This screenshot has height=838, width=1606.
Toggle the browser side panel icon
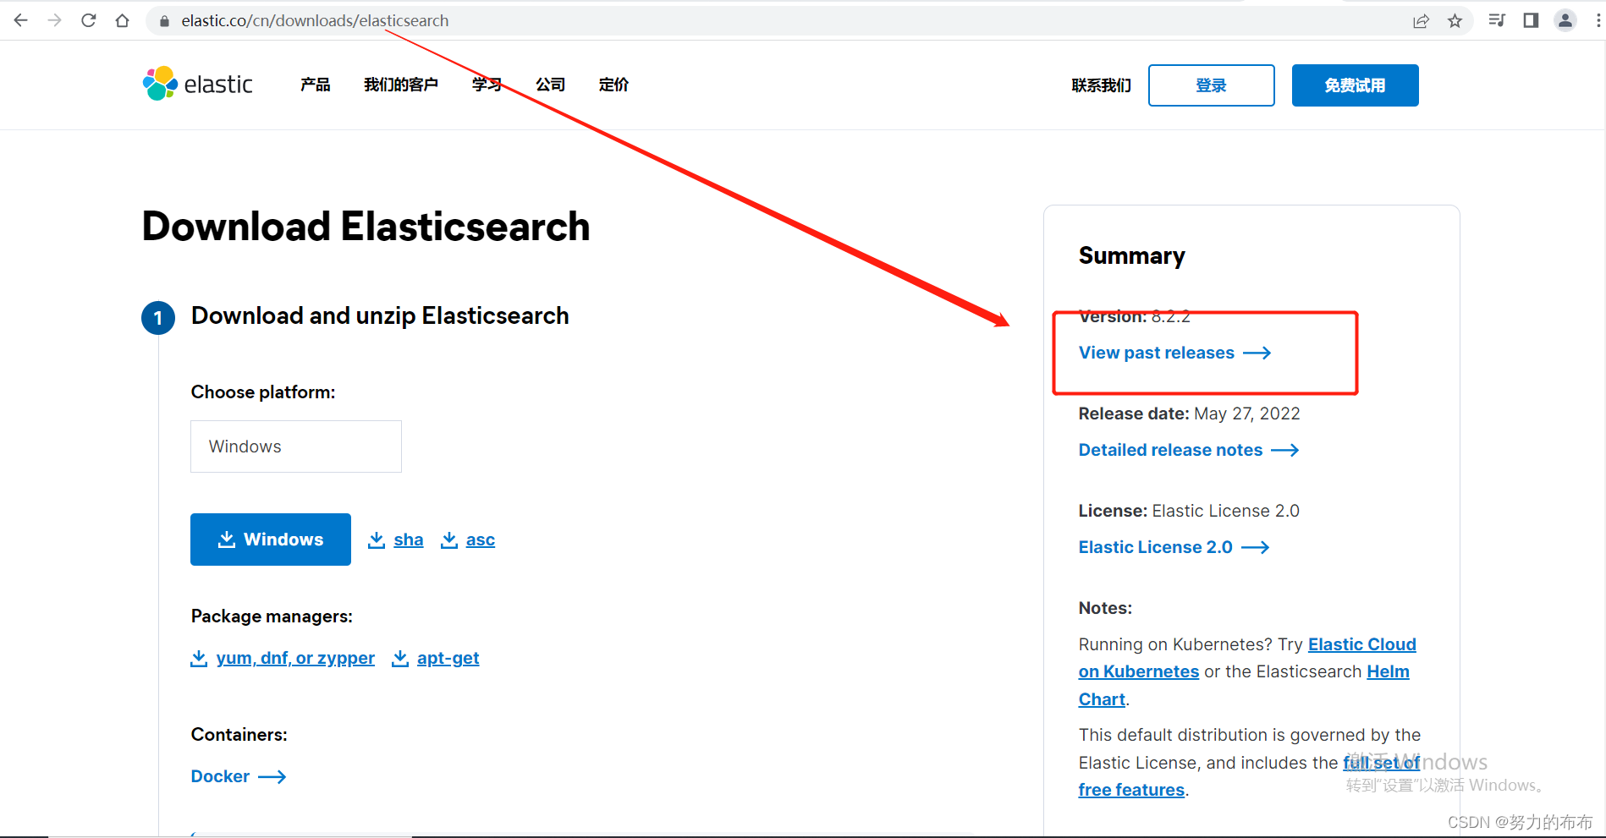pos(1531,20)
